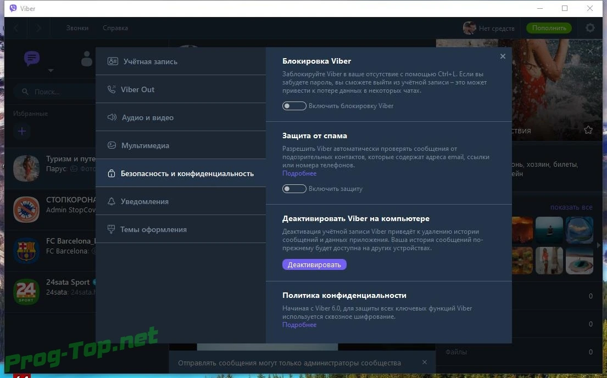Viewport: 607px width, 378px height.
Task: Enable the Включить защиту spam toggle
Action: coord(294,189)
